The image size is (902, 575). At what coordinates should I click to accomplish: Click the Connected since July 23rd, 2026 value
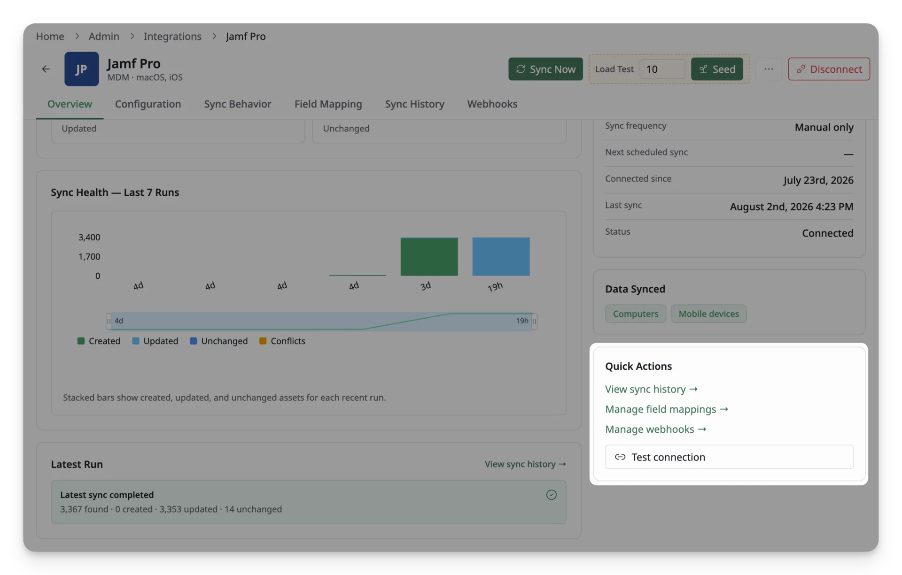(818, 180)
